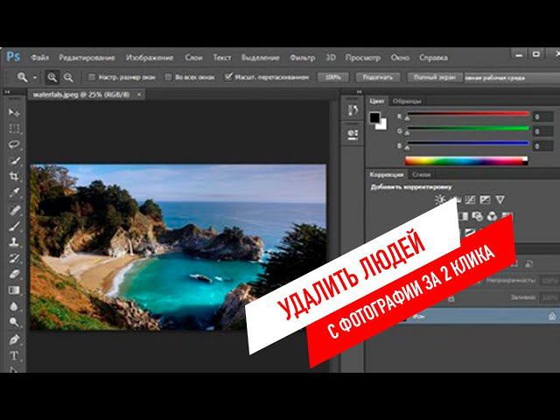Screen dimensions: 560x420
Task: Select the Gradient tool
Action: click(x=14, y=290)
